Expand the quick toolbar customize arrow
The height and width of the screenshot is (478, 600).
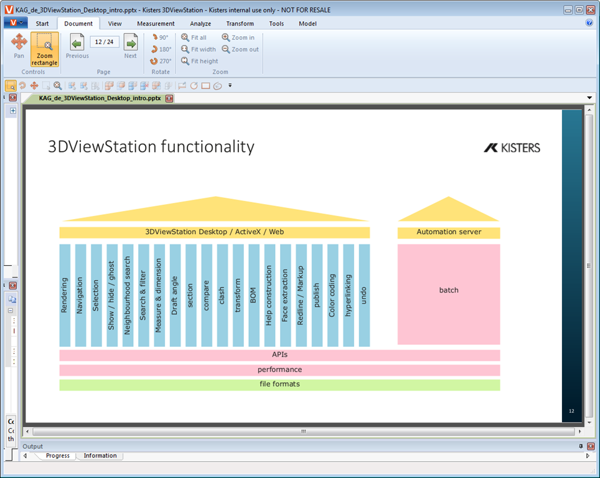[230, 85]
